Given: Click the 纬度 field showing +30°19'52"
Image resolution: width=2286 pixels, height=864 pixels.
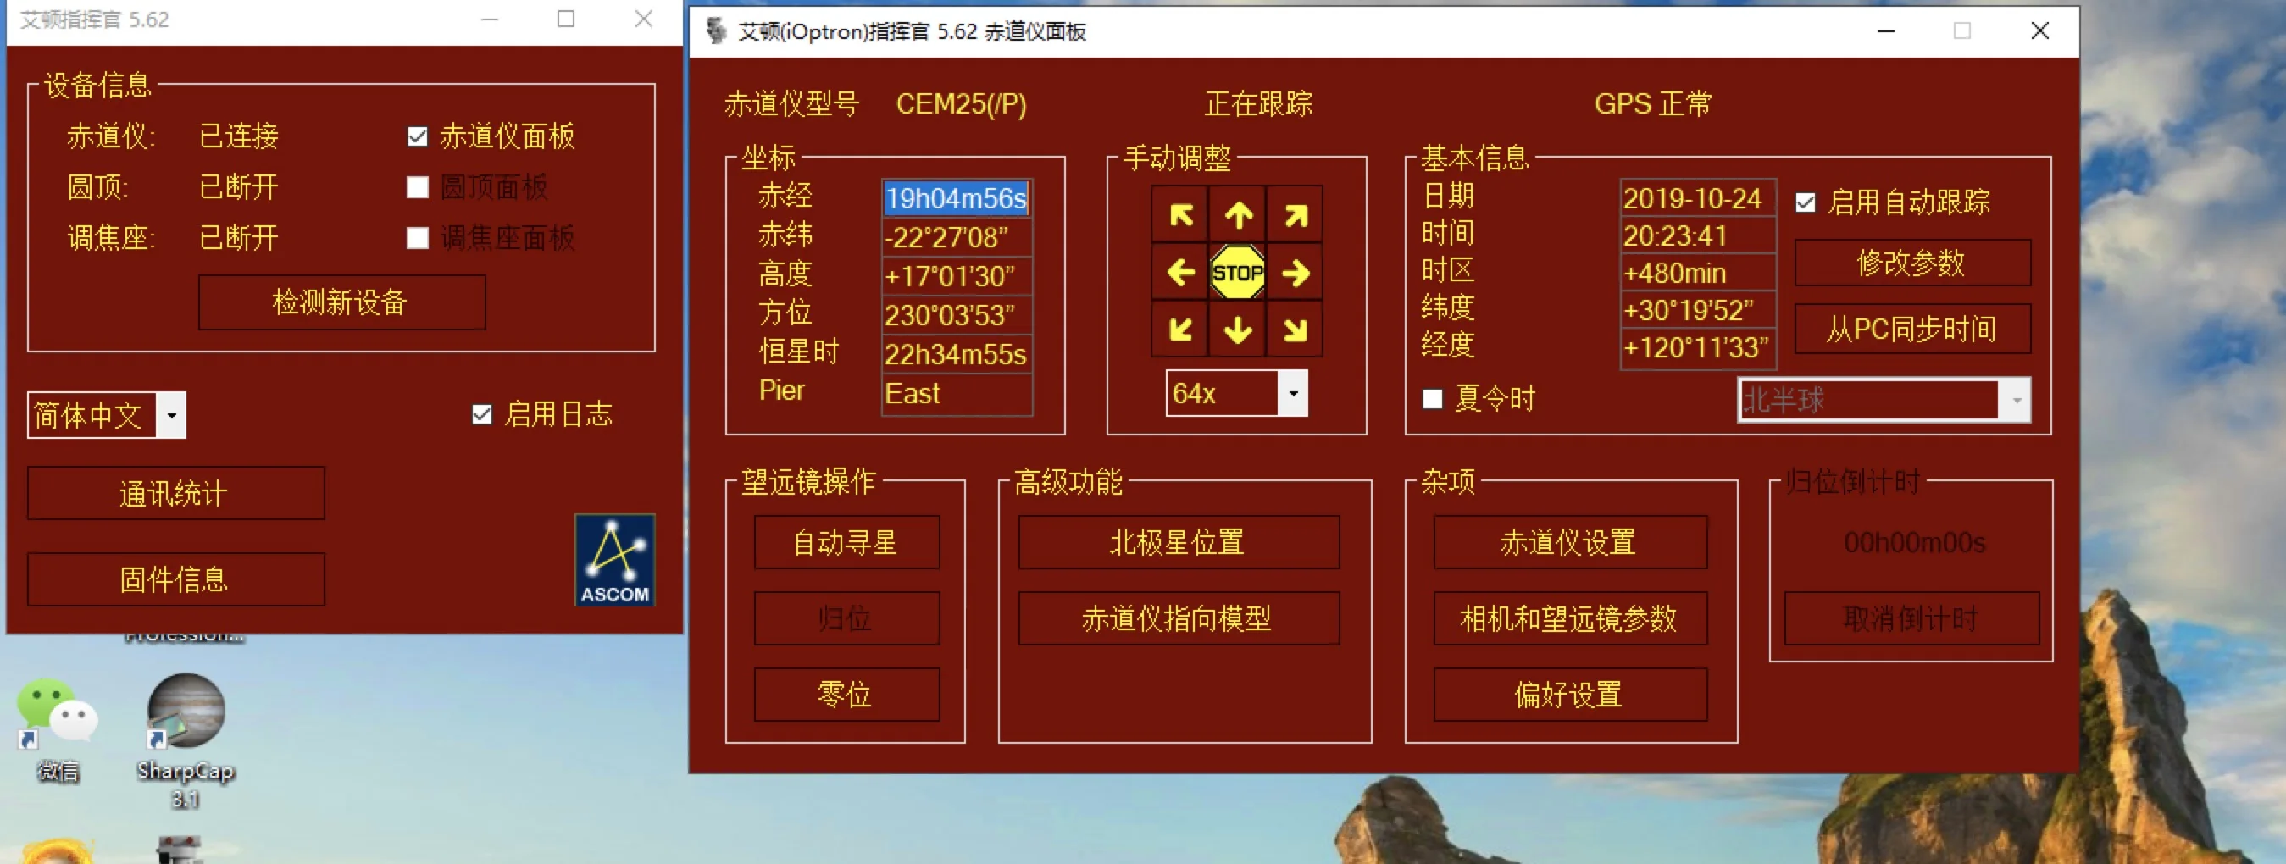Looking at the screenshot, I should pos(1697,311).
